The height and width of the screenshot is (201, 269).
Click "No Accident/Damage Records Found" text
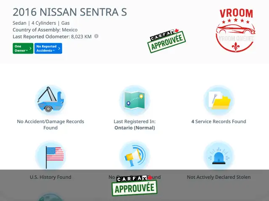click(x=50, y=125)
